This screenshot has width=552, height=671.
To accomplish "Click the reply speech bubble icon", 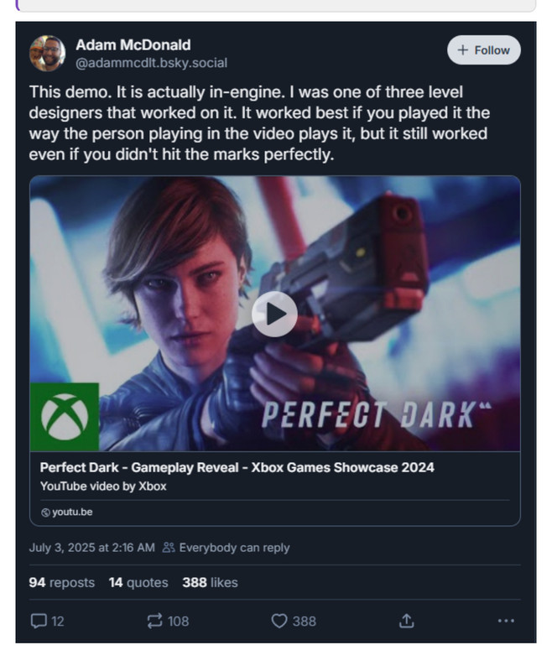I will (x=38, y=621).
